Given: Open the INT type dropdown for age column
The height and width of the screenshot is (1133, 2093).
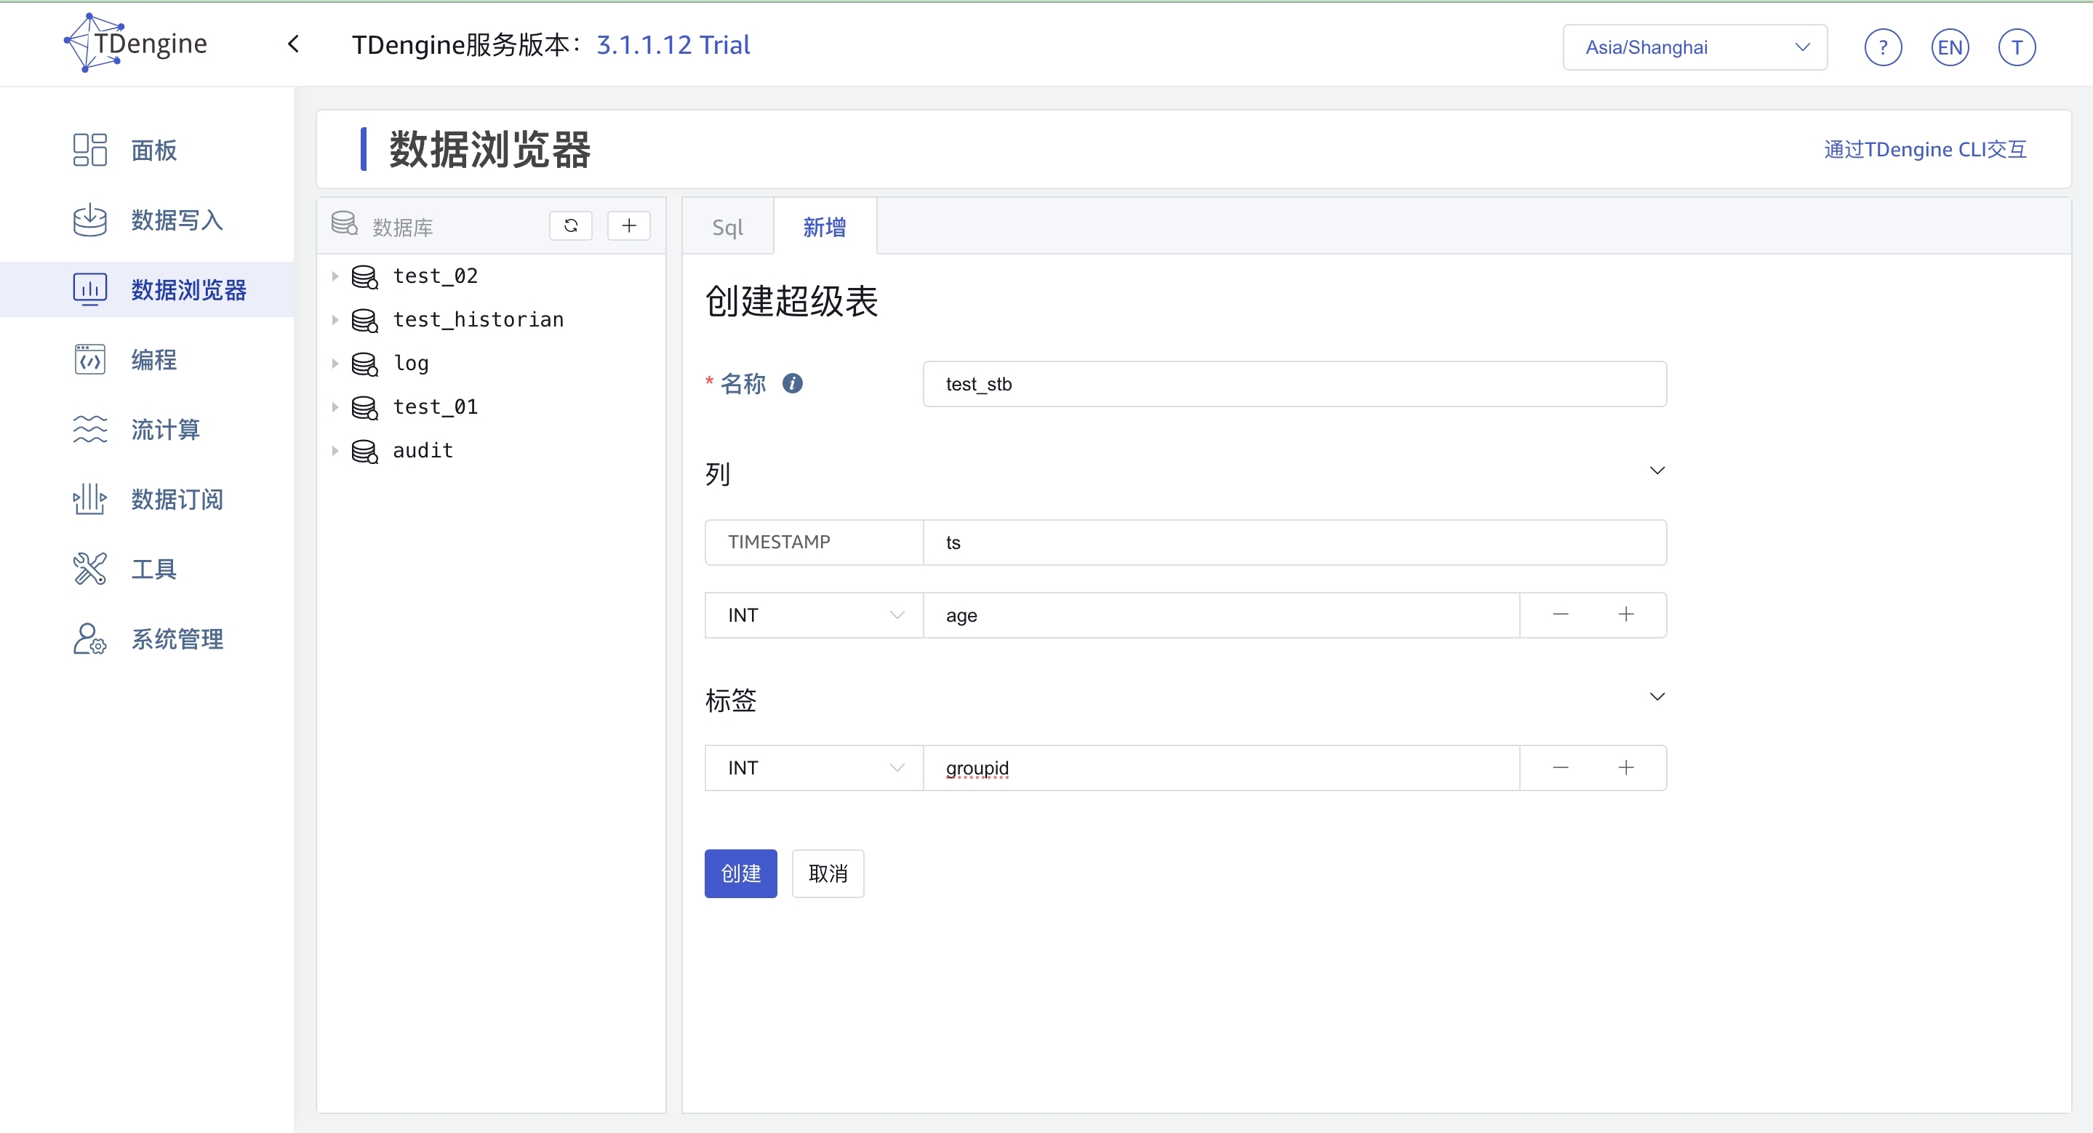Looking at the screenshot, I should (x=812, y=614).
